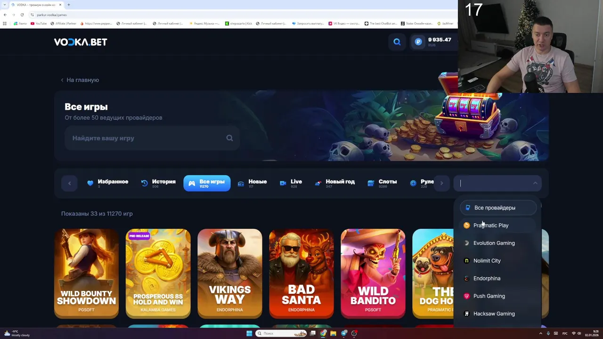The width and height of the screenshot is (603, 339).
Task: Open the browser apps grid in bookmarks bar
Action: [5, 23]
